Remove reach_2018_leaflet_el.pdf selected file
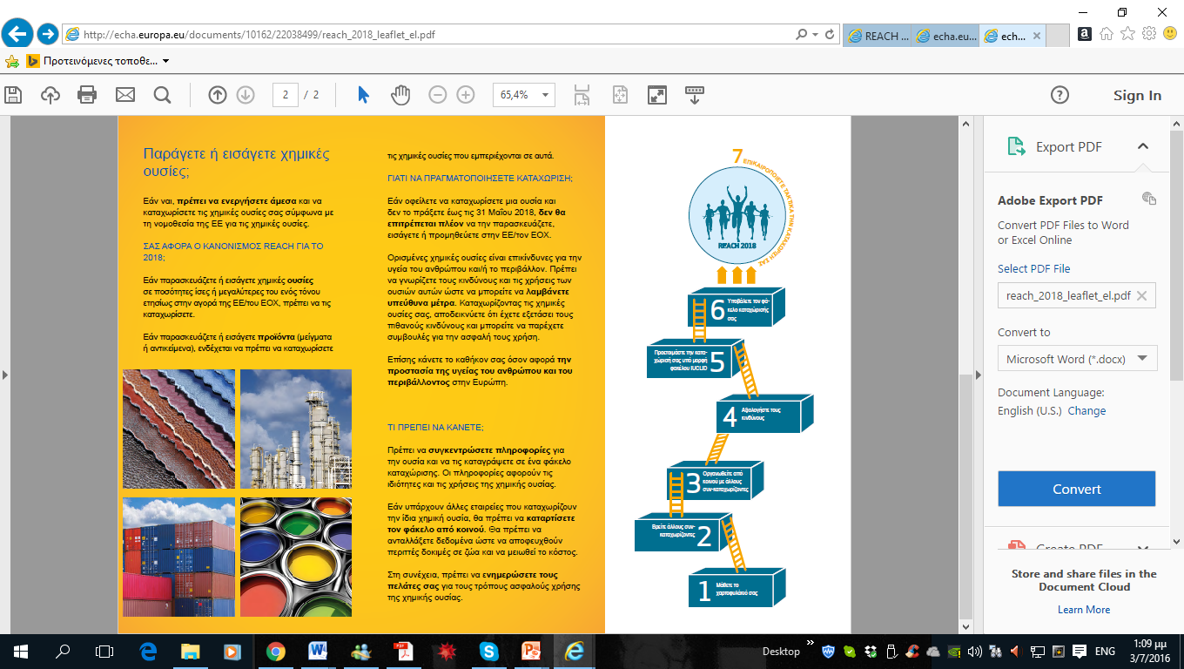Viewport: 1184px width, 669px height. pyautogui.click(x=1142, y=295)
